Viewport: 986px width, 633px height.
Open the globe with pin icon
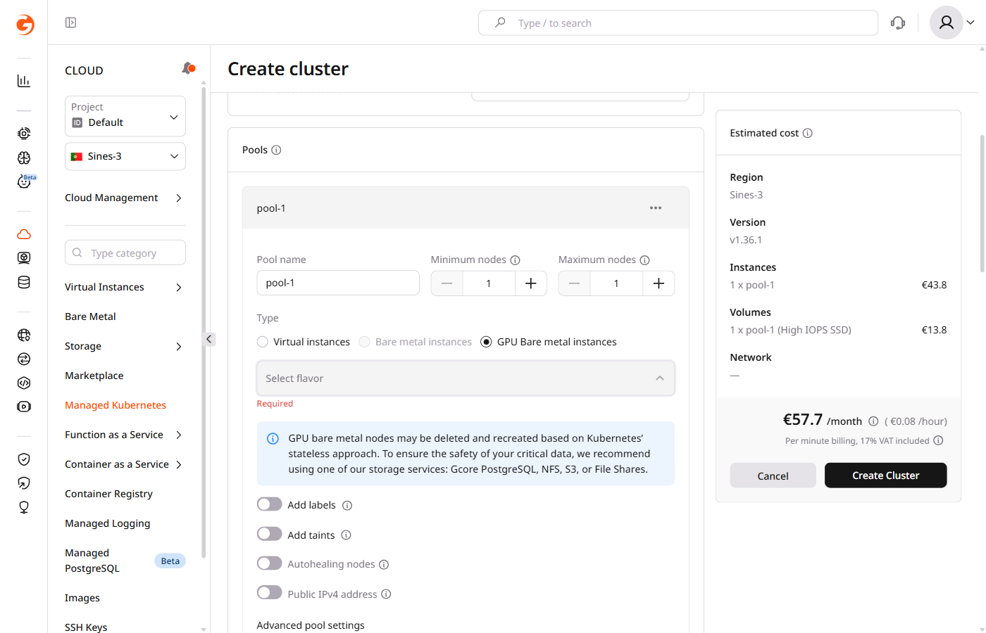[24, 335]
